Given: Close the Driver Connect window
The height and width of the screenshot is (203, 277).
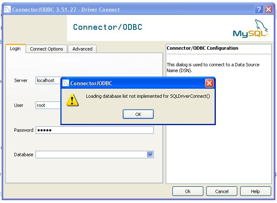Looking at the screenshot, I should [x=268, y=9].
